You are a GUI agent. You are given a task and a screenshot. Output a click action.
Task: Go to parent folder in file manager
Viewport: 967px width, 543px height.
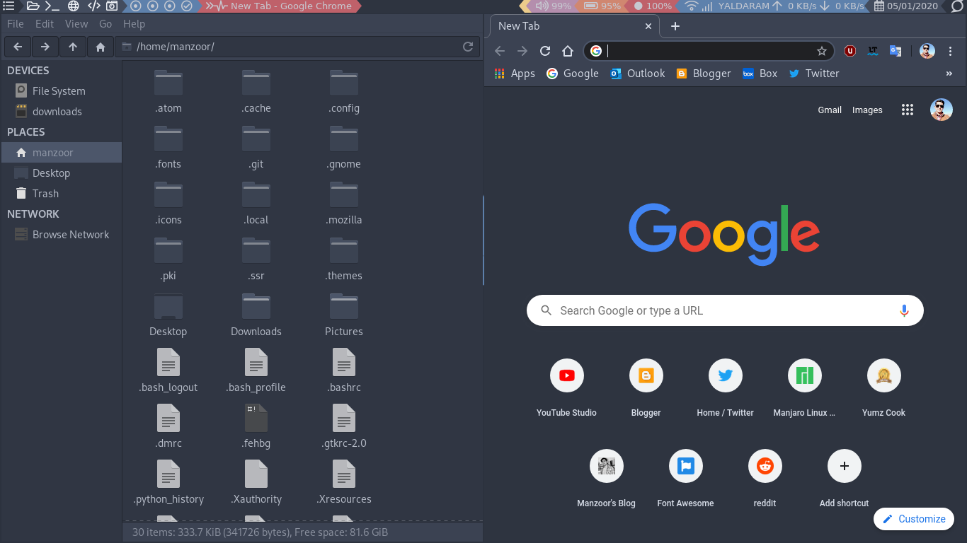pos(73,47)
